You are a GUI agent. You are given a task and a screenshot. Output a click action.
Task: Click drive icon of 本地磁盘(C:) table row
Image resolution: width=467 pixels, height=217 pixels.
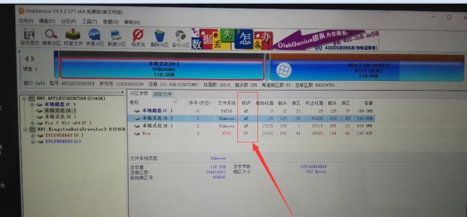[x=137, y=111]
